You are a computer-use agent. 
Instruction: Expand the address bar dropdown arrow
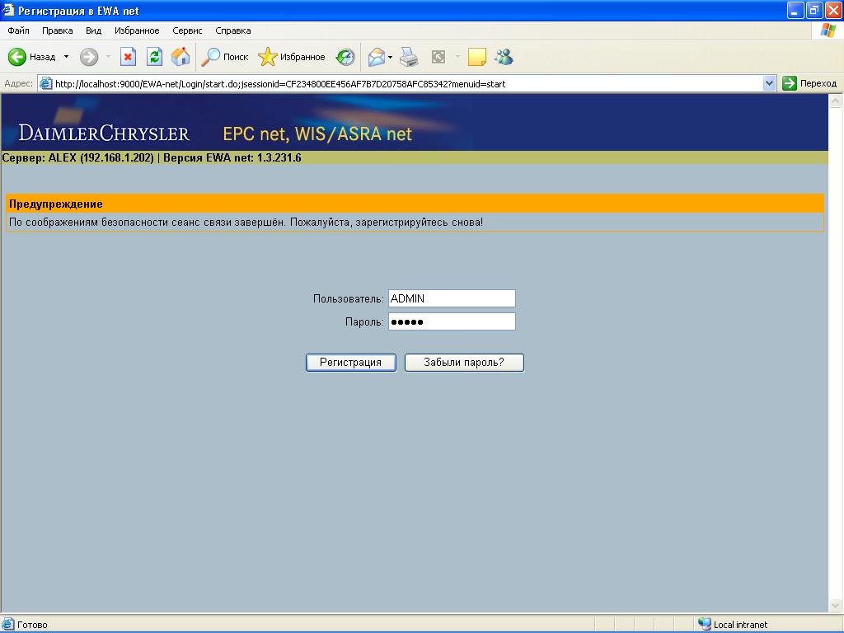pyautogui.click(x=769, y=83)
